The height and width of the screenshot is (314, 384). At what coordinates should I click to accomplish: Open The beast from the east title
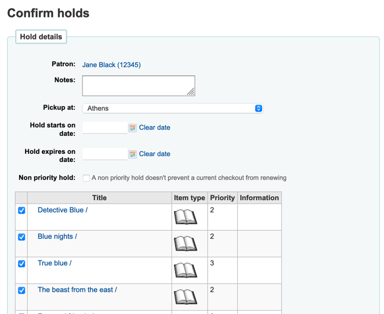[77, 290]
